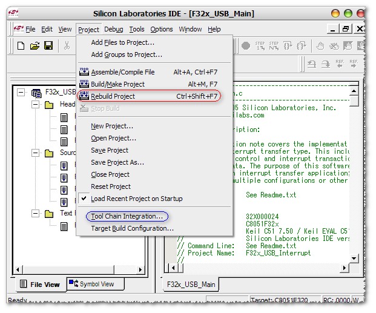Screen dimensions: 376x313
Task: Click the Rebuild Project menu icon
Action: tap(84, 96)
